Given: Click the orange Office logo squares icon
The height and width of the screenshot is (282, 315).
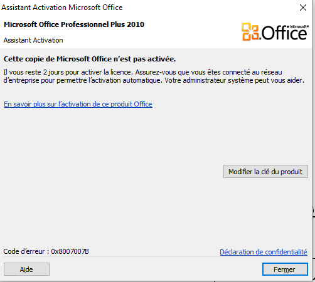Looking at the screenshot, I should [250, 31].
